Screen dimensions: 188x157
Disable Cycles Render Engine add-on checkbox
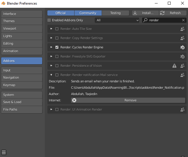[x=57, y=47]
